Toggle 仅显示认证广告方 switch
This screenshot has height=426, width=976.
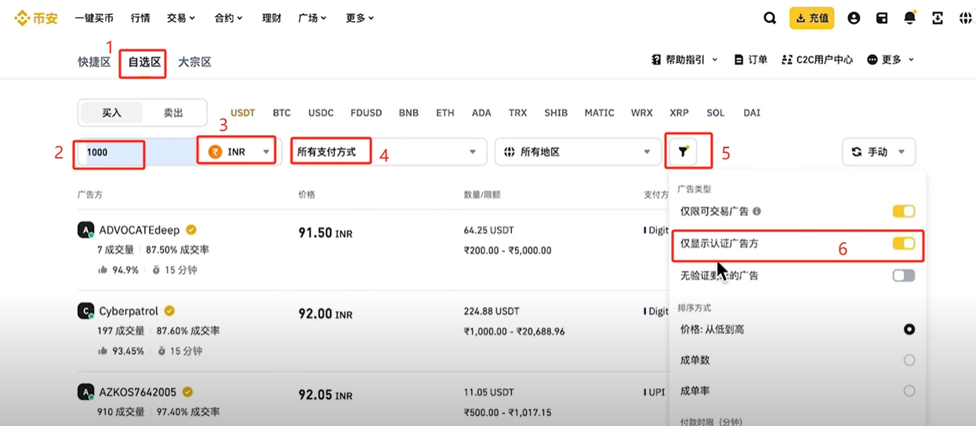(x=904, y=244)
